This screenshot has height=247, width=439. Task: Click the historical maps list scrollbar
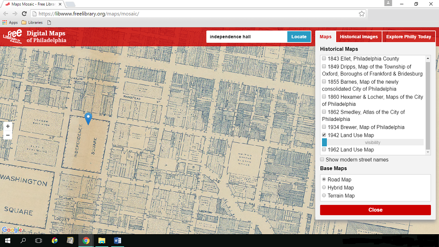click(428, 105)
